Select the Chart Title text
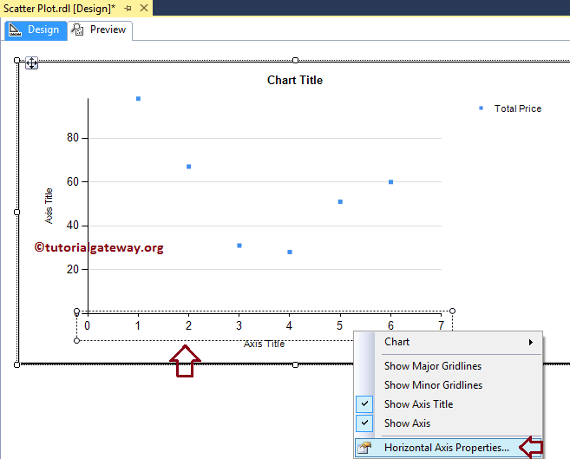This screenshot has height=459, width=570. (295, 80)
